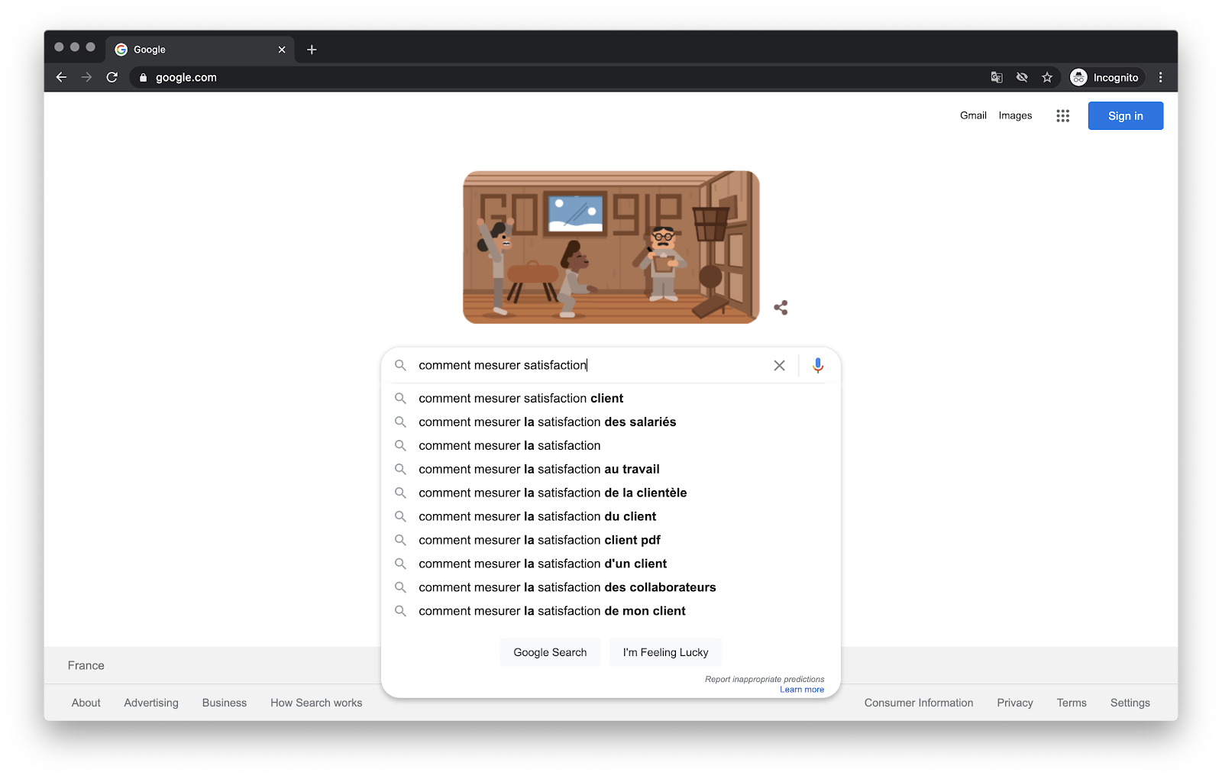This screenshot has height=779, width=1222.
Task: Choose suggestion ending 'des salariés'
Action: tap(610, 422)
